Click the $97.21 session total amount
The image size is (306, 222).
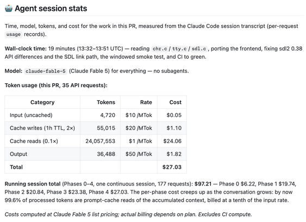coord(203,184)
